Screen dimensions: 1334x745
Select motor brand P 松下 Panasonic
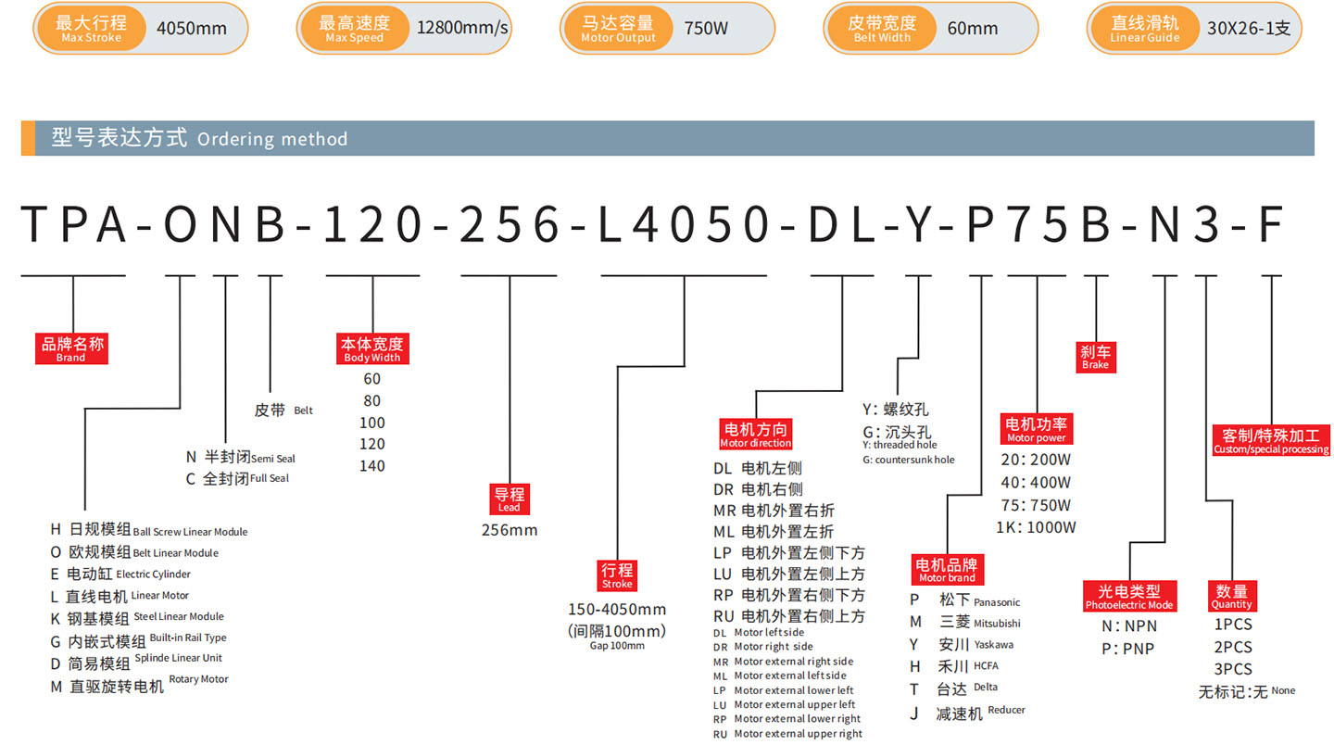[964, 600]
